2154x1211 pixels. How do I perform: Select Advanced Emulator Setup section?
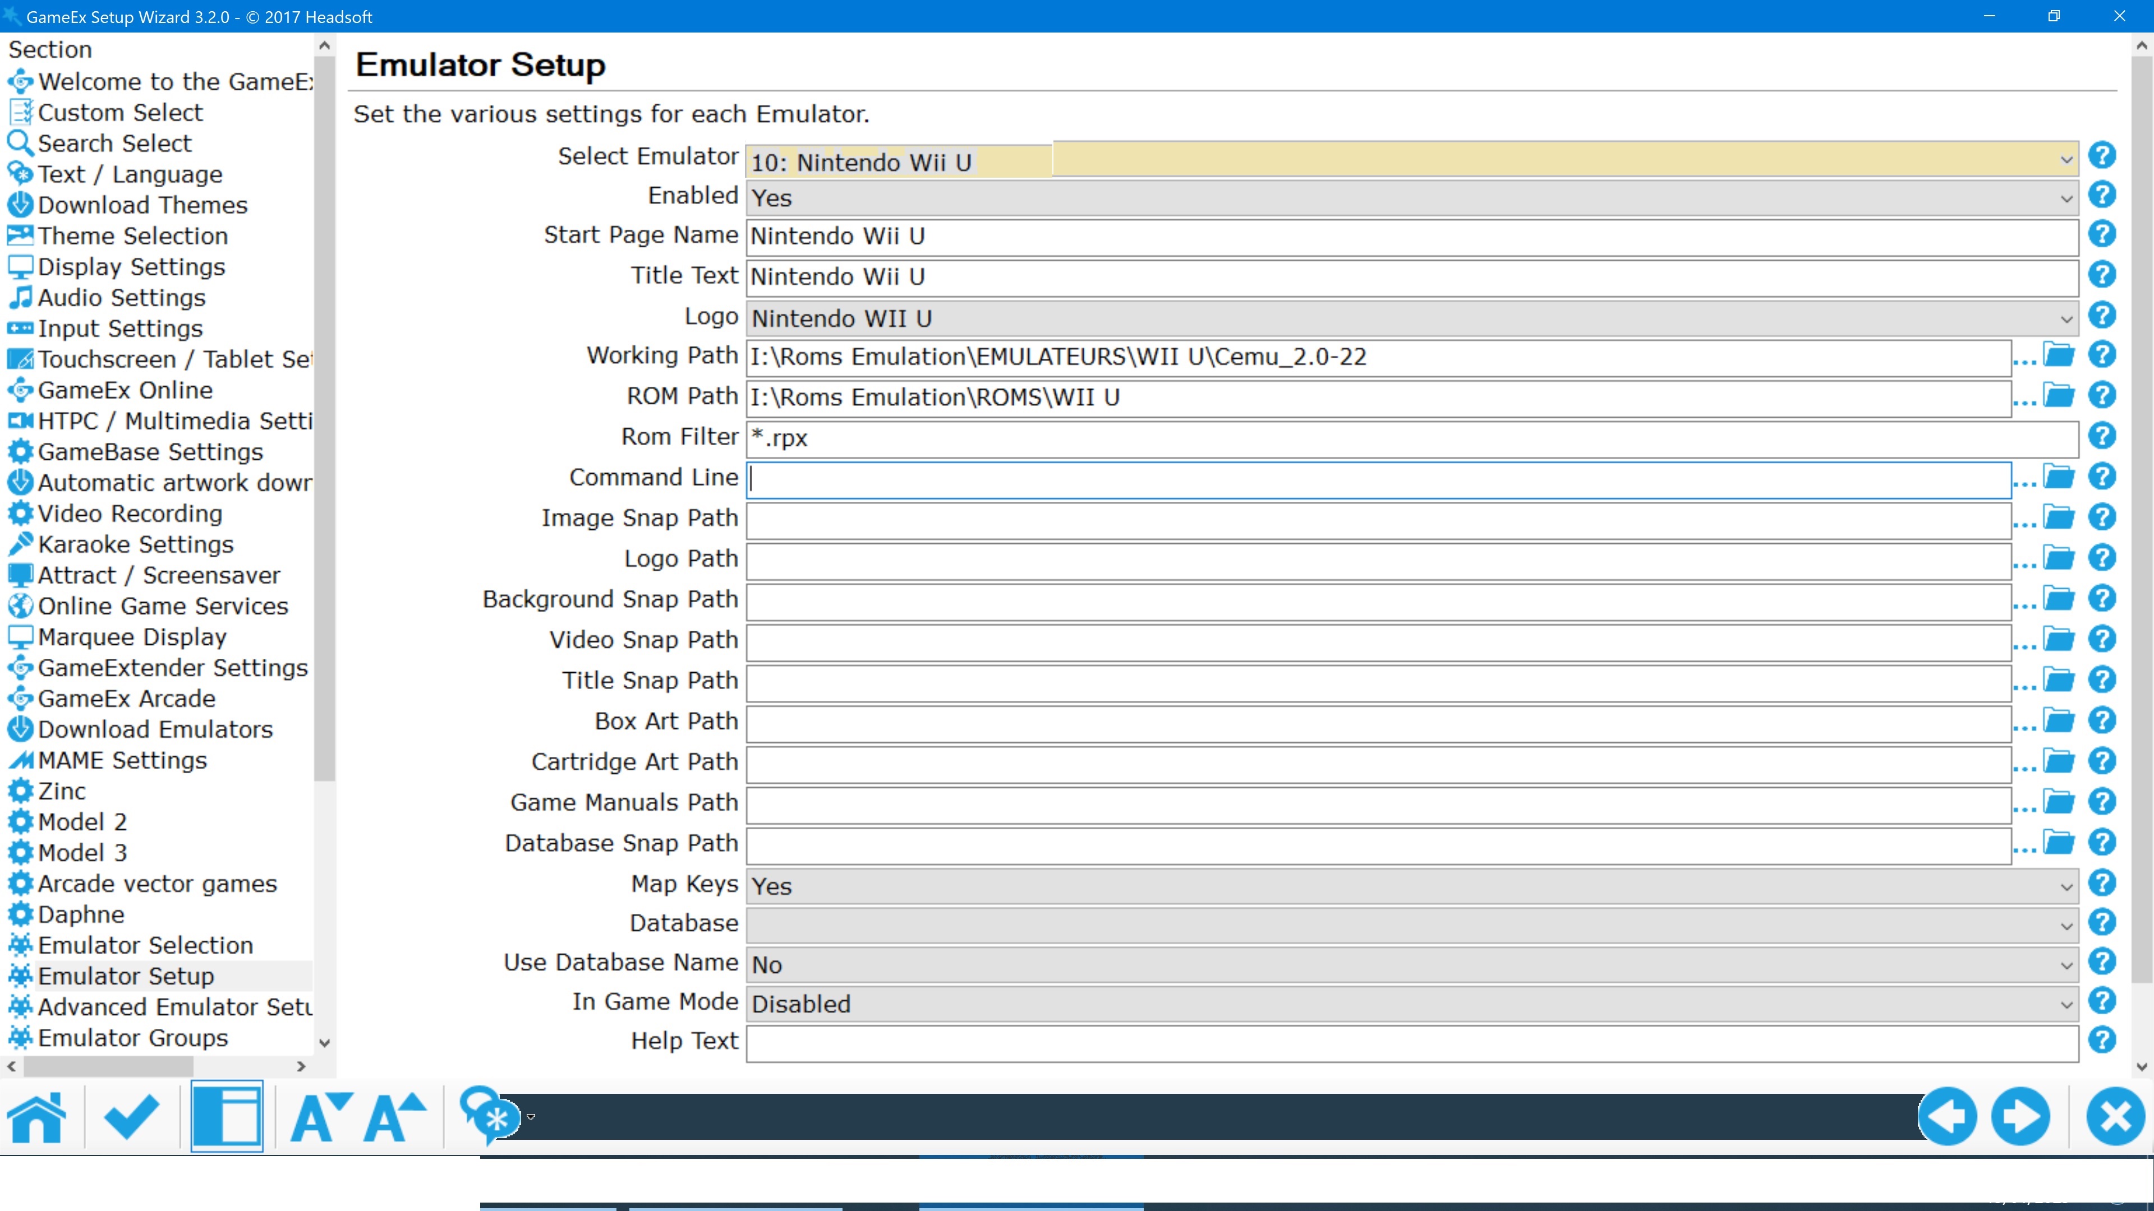[175, 1007]
